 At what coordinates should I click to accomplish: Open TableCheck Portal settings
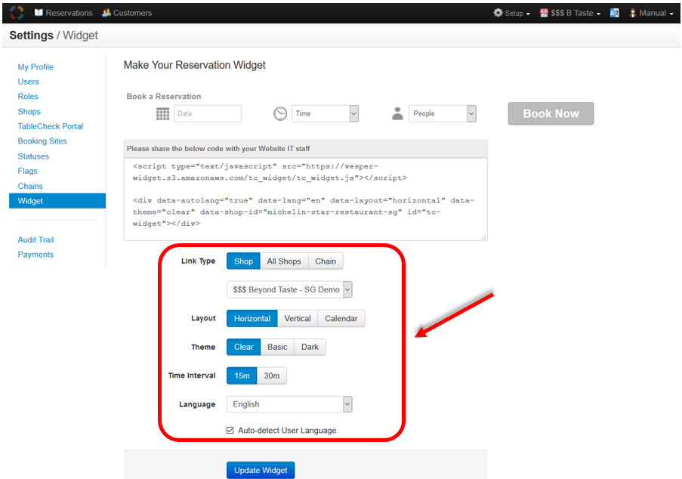[x=51, y=126]
